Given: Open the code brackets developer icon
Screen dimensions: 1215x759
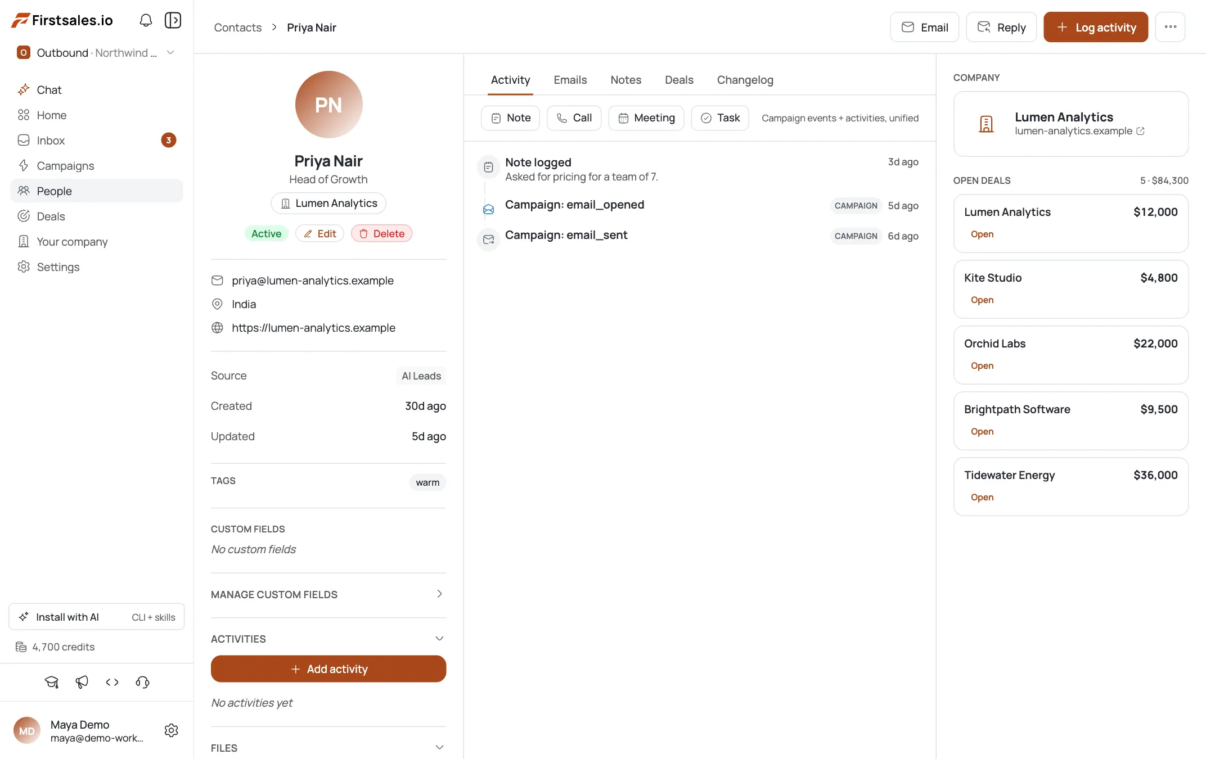Looking at the screenshot, I should click(x=112, y=682).
